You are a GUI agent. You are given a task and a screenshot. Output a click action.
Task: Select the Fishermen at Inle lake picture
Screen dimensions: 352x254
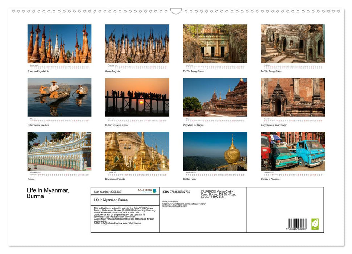[x=59, y=97]
